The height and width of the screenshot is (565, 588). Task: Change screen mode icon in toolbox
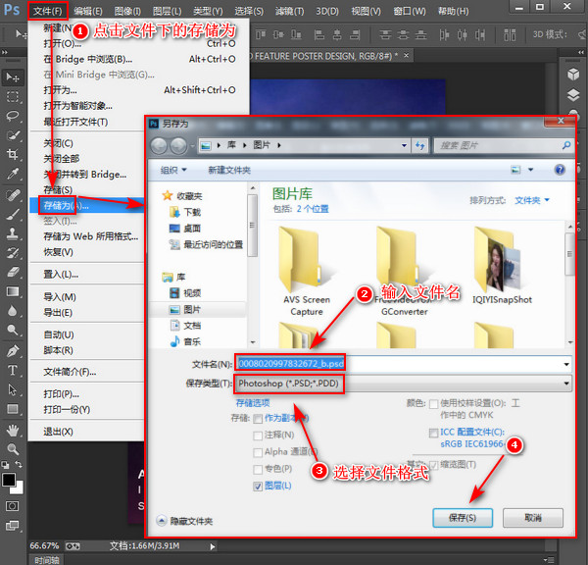pos(12,526)
